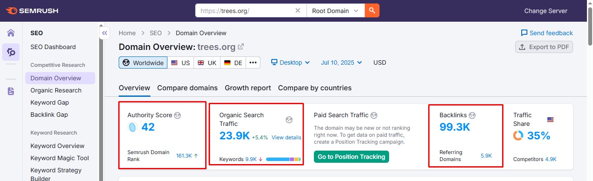Click the keywords distribution color bar
The height and width of the screenshot is (181, 593).
[283, 159]
